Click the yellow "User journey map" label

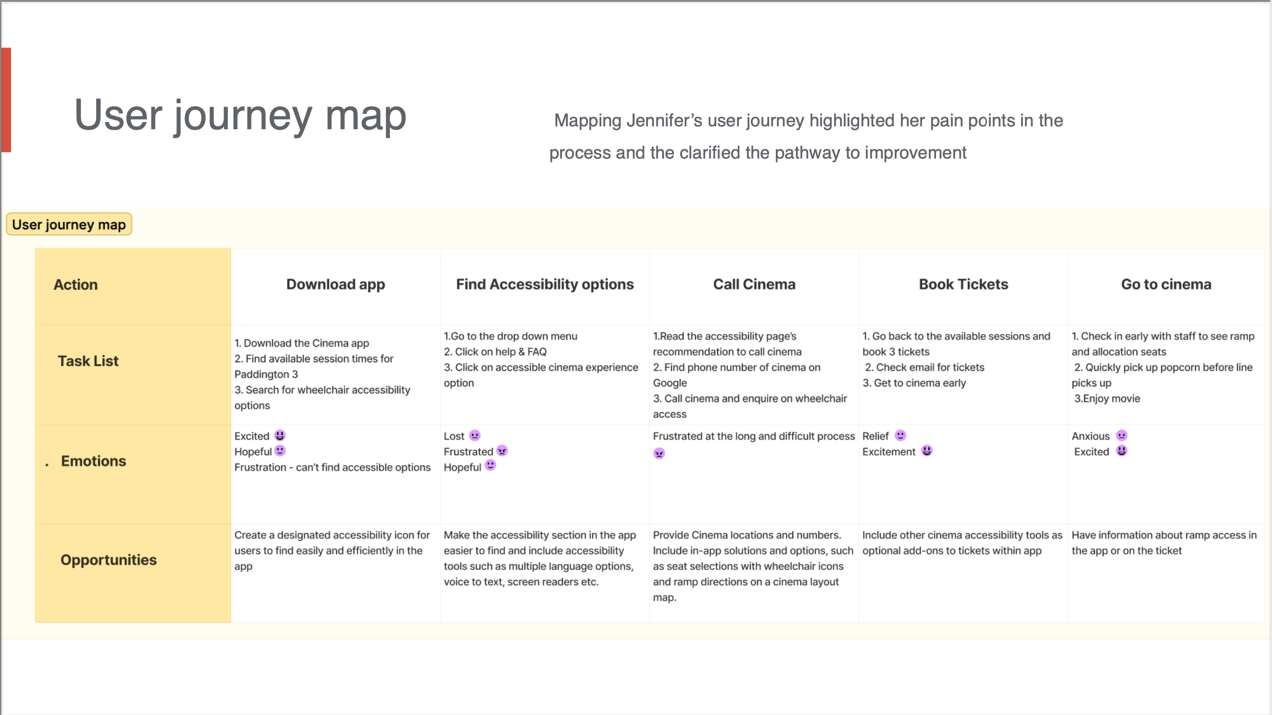[x=69, y=224]
